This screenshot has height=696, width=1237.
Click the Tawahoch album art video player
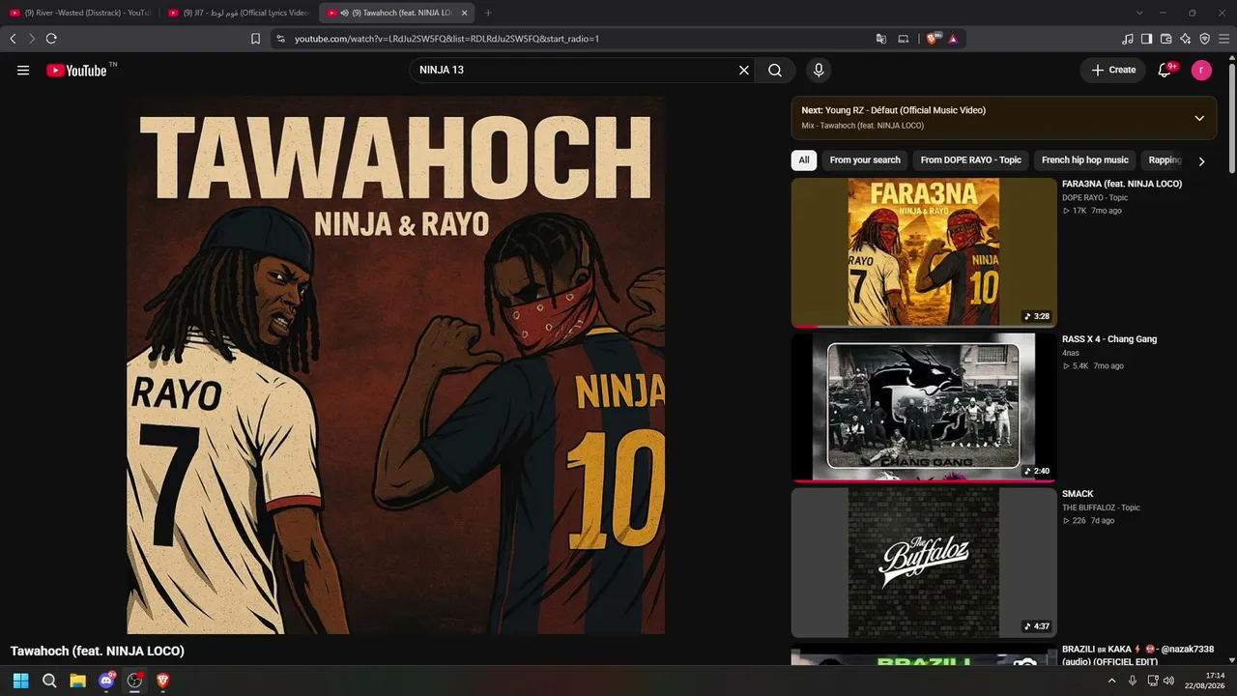(x=395, y=364)
